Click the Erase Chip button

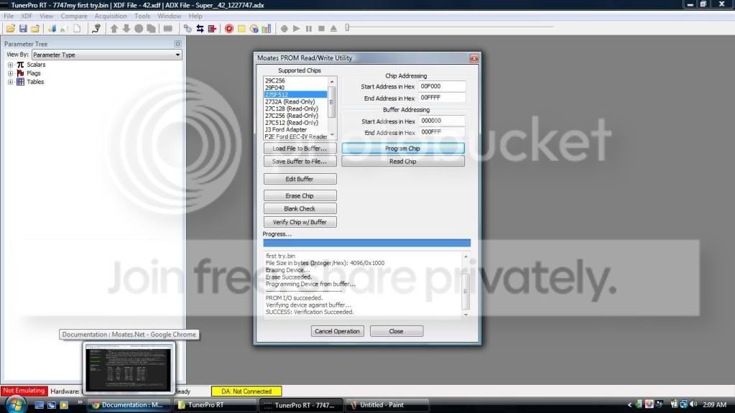tap(300, 196)
